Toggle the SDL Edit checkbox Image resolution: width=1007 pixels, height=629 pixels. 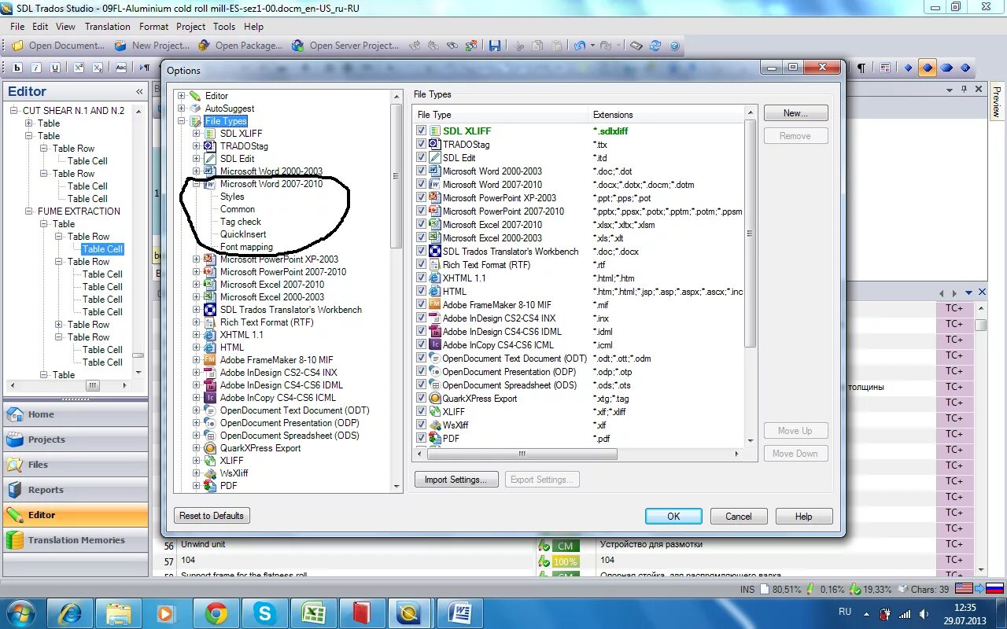pyautogui.click(x=422, y=157)
